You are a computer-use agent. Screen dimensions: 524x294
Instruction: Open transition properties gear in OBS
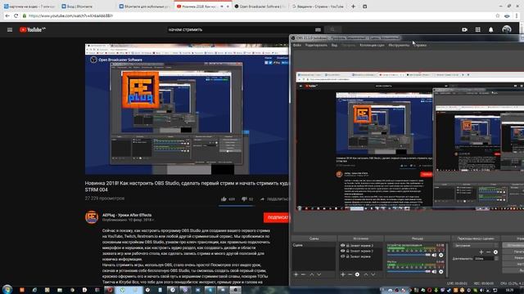point(495,252)
